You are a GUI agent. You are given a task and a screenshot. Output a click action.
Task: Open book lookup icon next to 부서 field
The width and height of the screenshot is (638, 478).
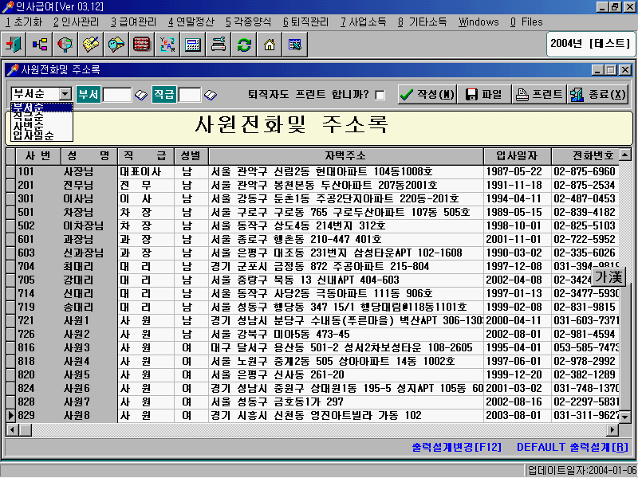[x=141, y=95]
